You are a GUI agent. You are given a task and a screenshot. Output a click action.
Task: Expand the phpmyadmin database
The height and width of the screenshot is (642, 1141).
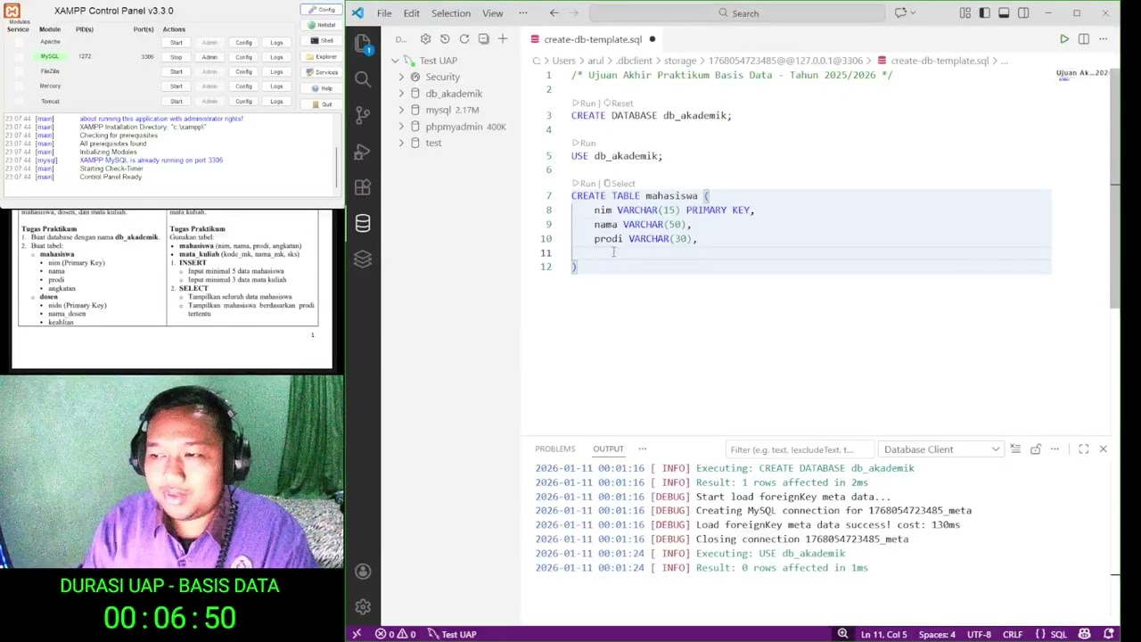(x=401, y=127)
